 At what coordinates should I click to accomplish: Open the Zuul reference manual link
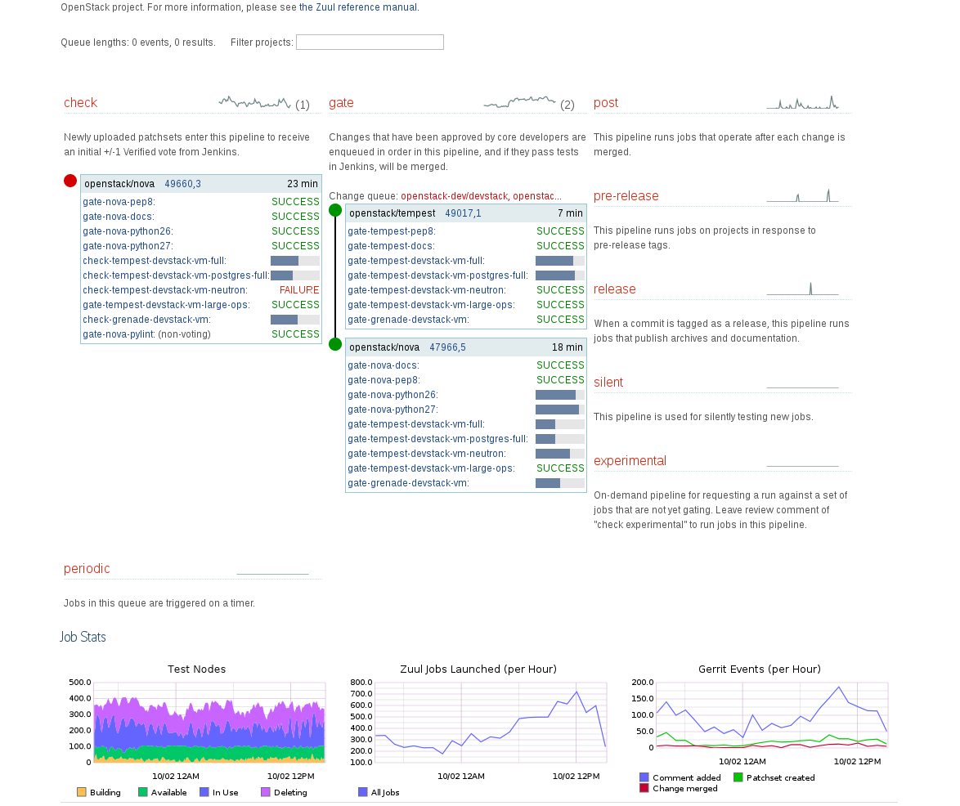(x=358, y=7)
